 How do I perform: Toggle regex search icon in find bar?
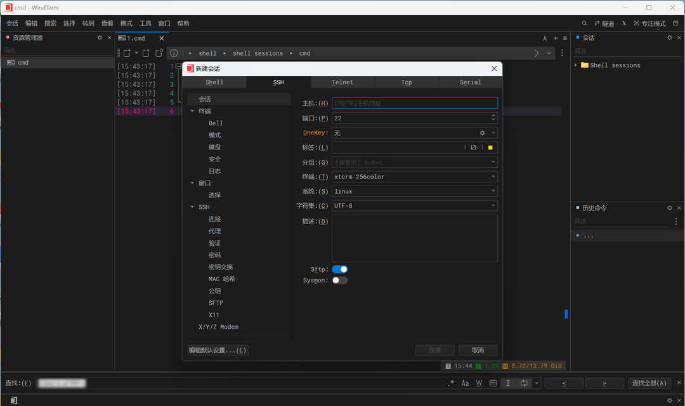[x=451, y=383]
